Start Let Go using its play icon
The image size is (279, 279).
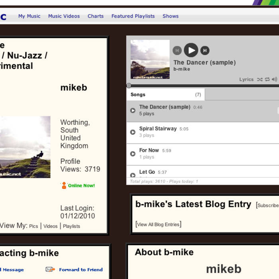tap(133, 174)
